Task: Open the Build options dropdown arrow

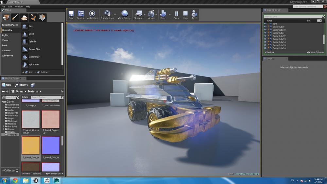Action: tap(169, 15)
